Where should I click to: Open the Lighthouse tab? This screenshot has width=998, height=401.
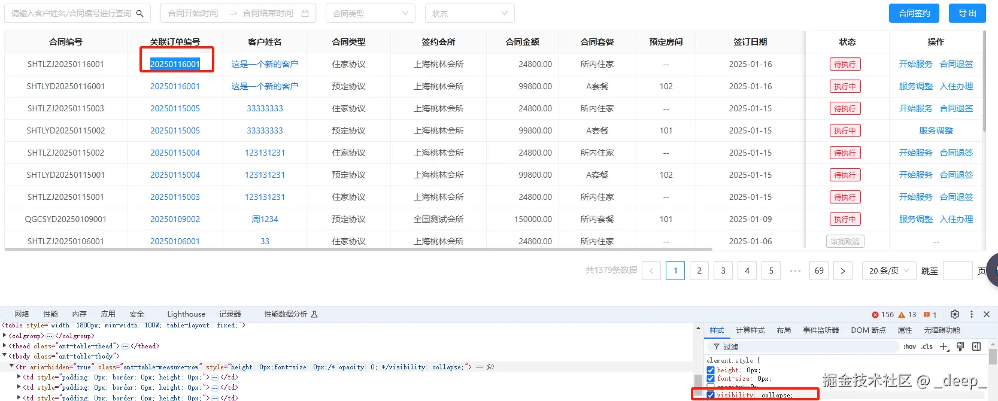[186, 314]
